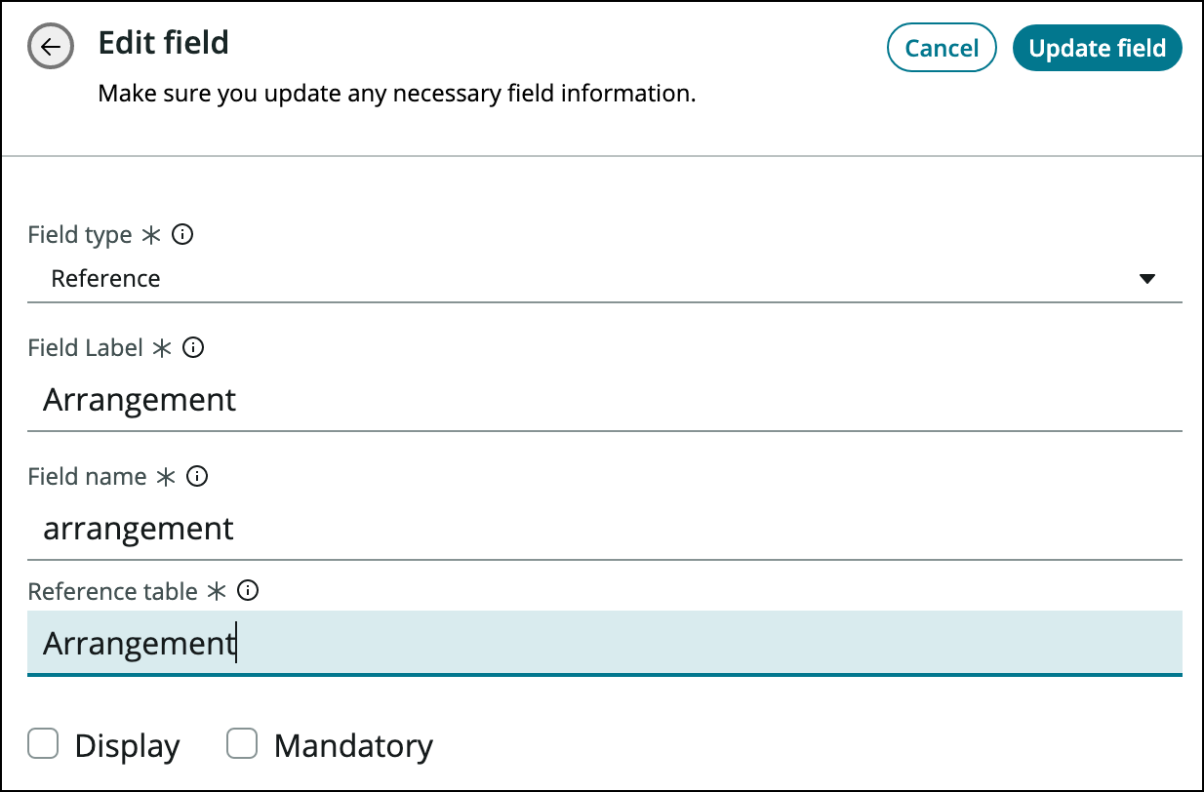The height and width of the screenshot is (792, 1204).
Task: Click the Update field button
Action: (x=1097, y=48)
